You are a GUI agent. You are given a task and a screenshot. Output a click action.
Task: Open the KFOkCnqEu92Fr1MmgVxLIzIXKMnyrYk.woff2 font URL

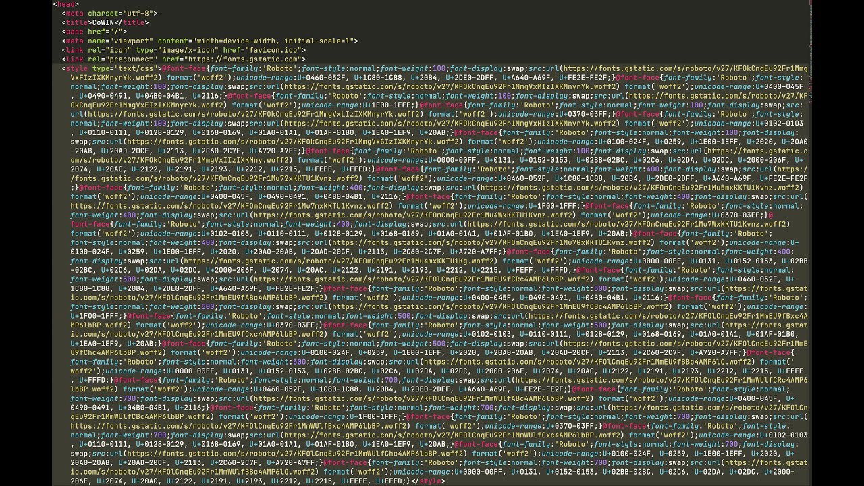coord(254,114)
